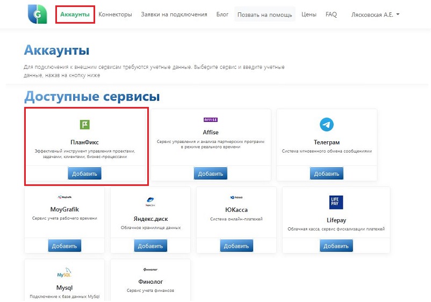The width and height of the screenshot is (431, 302).
Task: Click the ЮКасса service title
Action: point(236,210)
